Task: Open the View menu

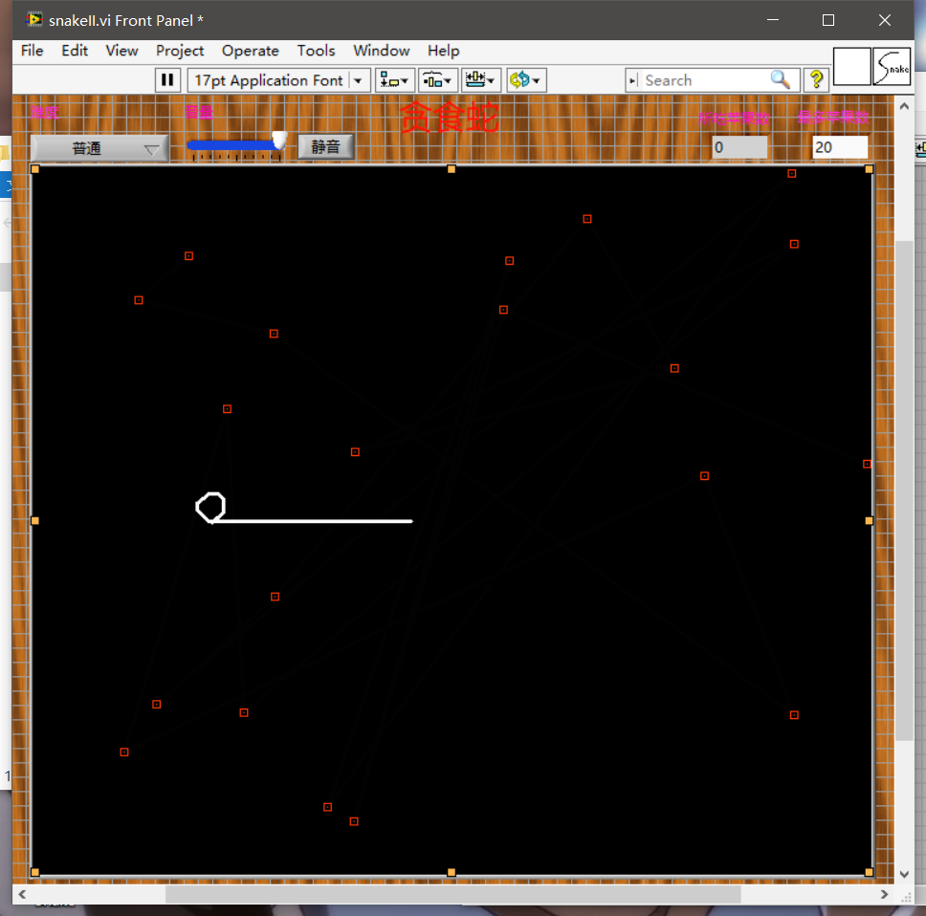Action: 121,51
